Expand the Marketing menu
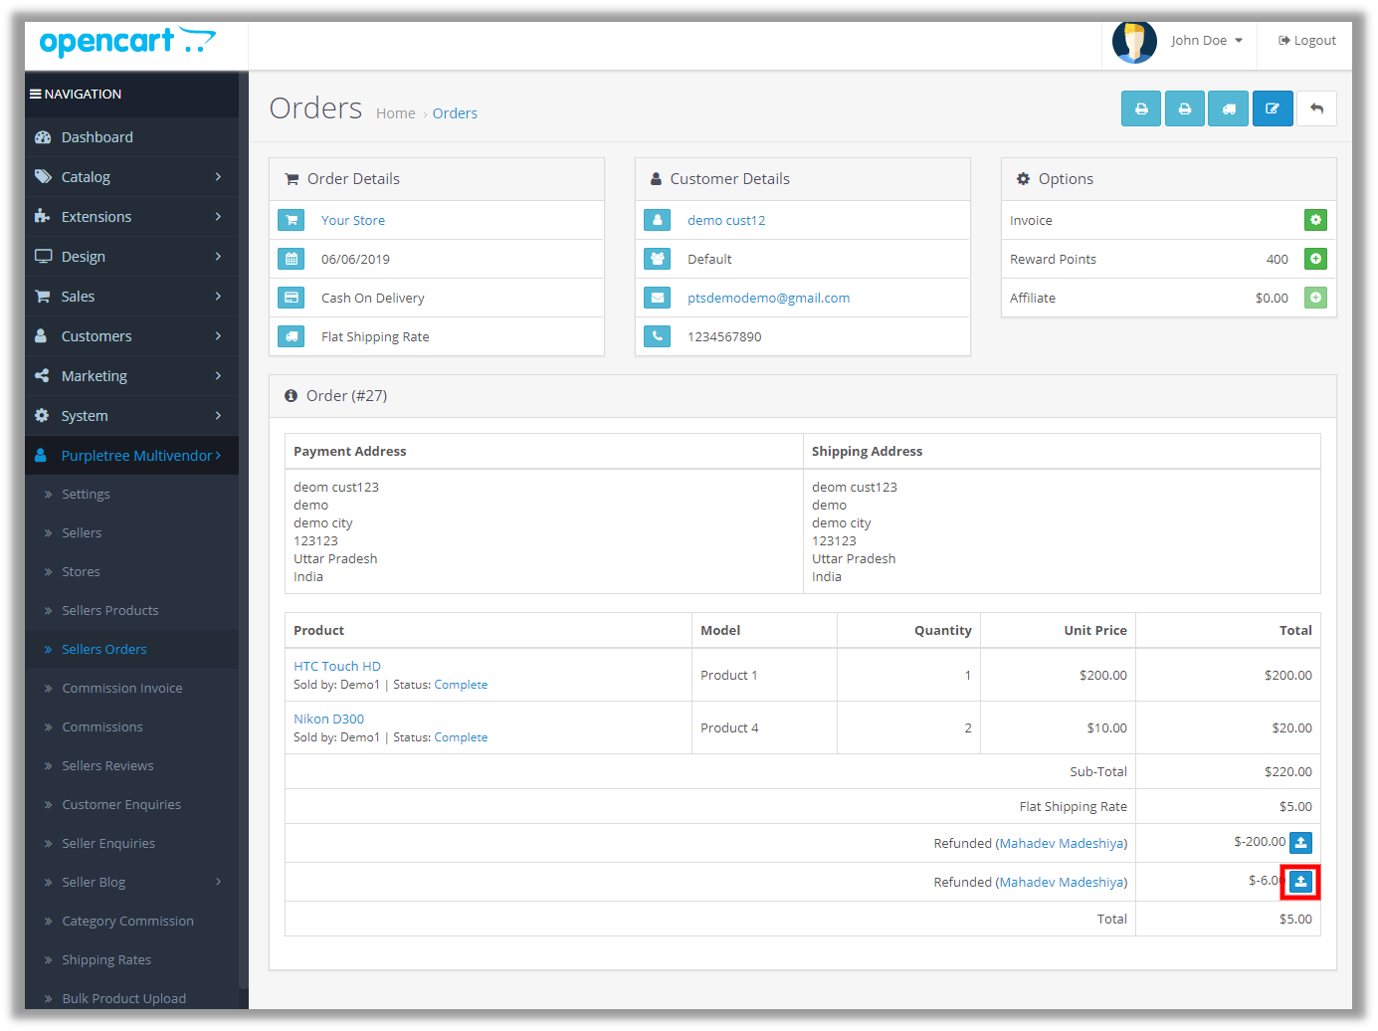The image size is (1378, 1031). (131, 376)
